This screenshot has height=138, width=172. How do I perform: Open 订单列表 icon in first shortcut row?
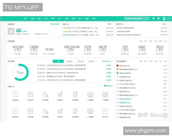[30, 94]
